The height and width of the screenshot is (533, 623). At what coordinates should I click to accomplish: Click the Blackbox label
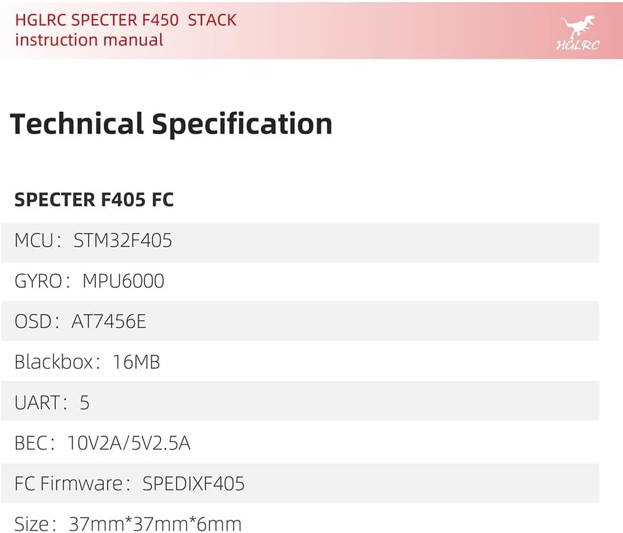click(54, 362)
